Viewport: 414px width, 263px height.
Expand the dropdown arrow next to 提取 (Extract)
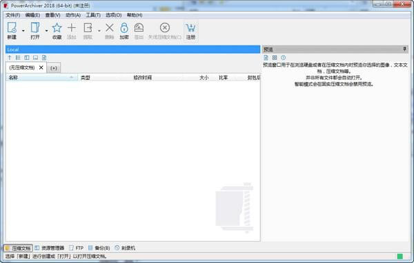99,31
